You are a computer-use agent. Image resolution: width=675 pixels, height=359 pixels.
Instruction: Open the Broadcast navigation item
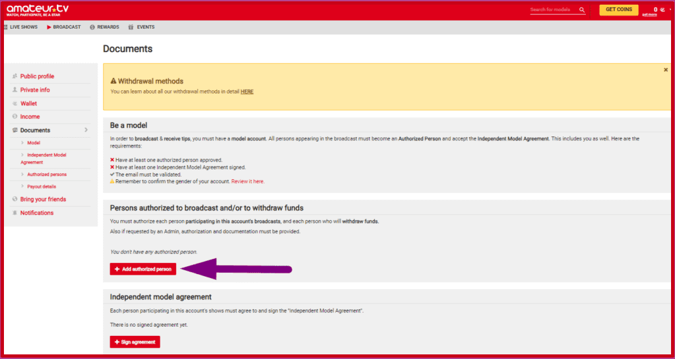pyautogui.click(x=64, y=27)
